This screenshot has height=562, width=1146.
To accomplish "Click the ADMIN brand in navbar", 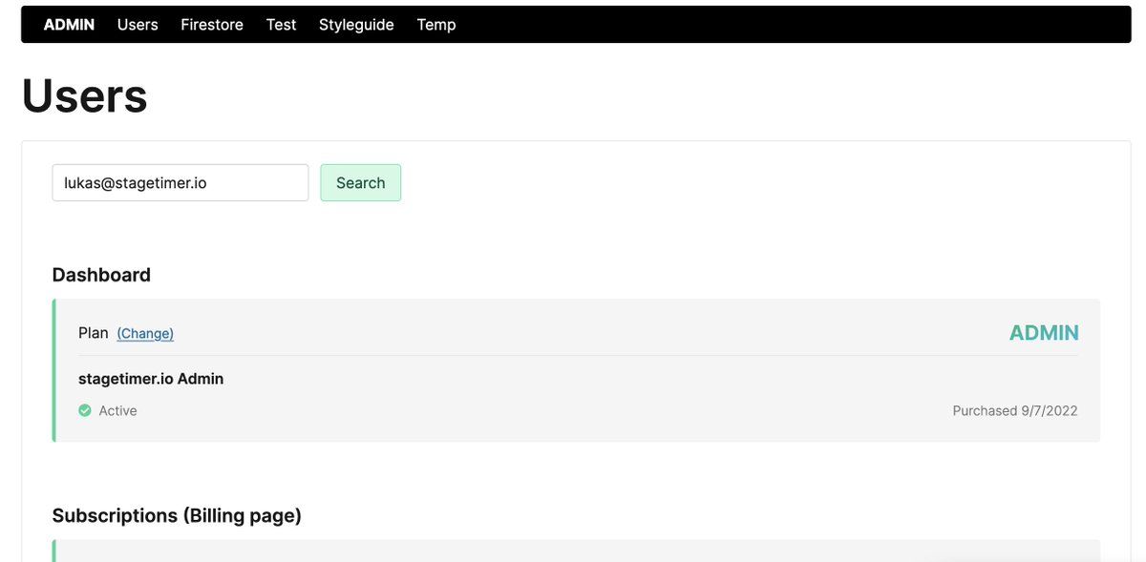I will [x=69, y=25].
